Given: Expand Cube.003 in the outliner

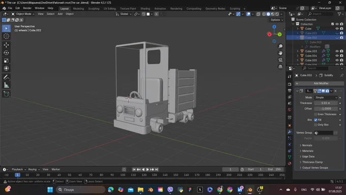Looking at the screenshot, I should [x=298, y=51].
